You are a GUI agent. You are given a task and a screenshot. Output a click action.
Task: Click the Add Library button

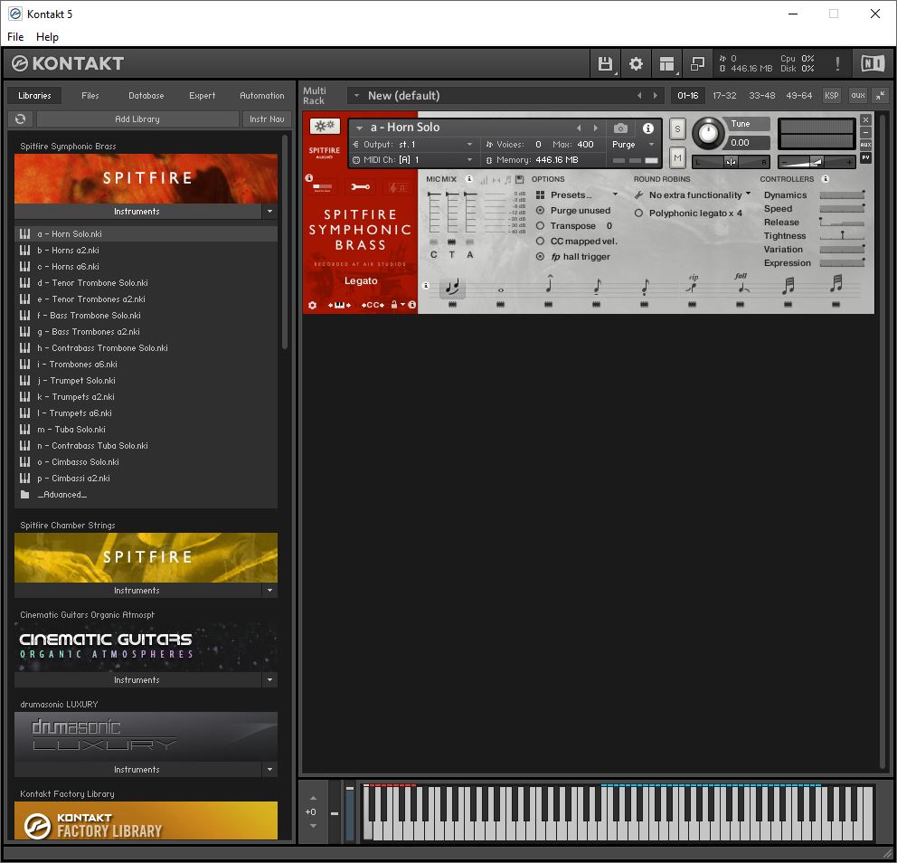(137, 119)
